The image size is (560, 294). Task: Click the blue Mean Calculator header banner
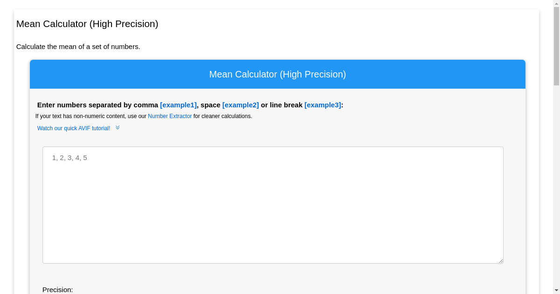tap(278, 74)
